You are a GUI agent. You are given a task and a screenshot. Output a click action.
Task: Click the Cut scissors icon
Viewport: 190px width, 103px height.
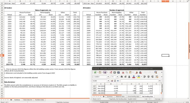[123, 72]
